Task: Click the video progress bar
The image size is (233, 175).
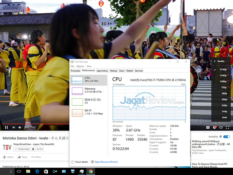Action: tap(97, 123)
